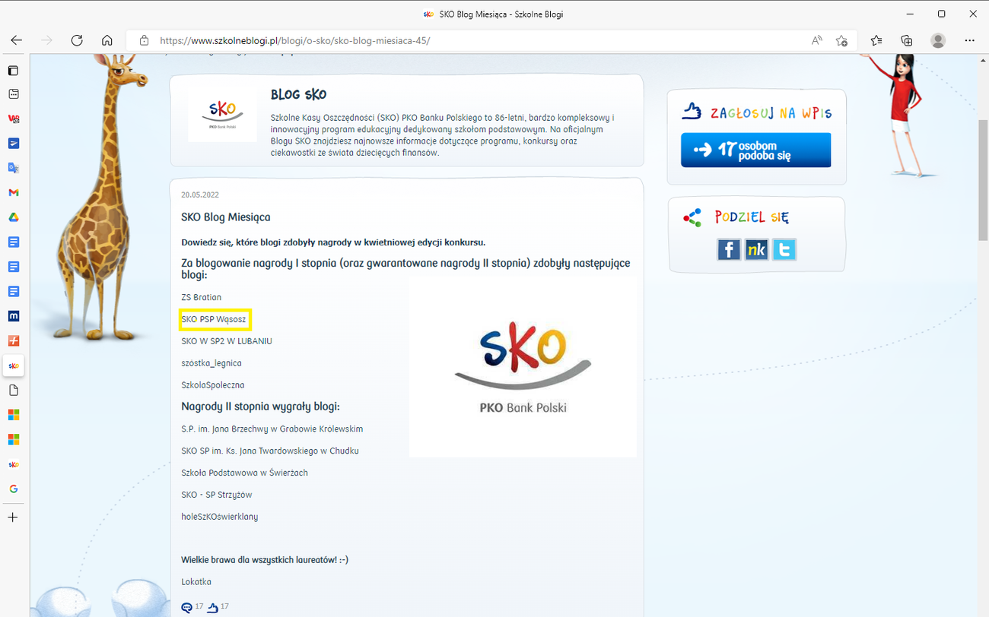Share the post on Facebook
Screen dimensions: 989x617
point(729,249)
